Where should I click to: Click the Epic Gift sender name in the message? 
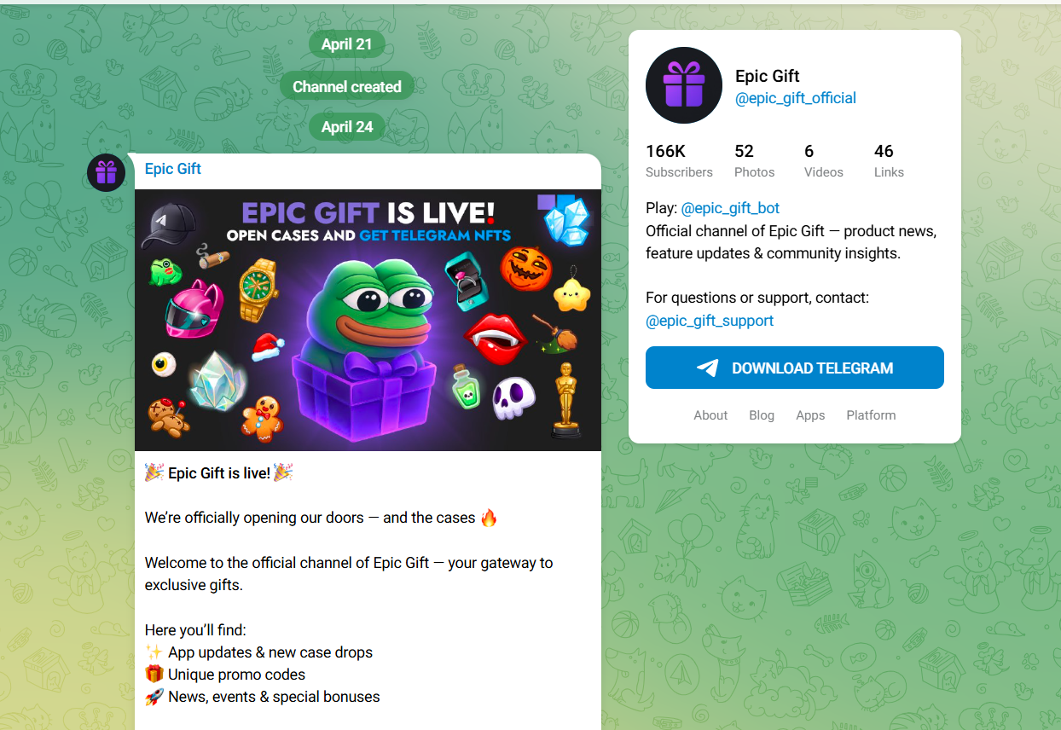pos(173,169)
